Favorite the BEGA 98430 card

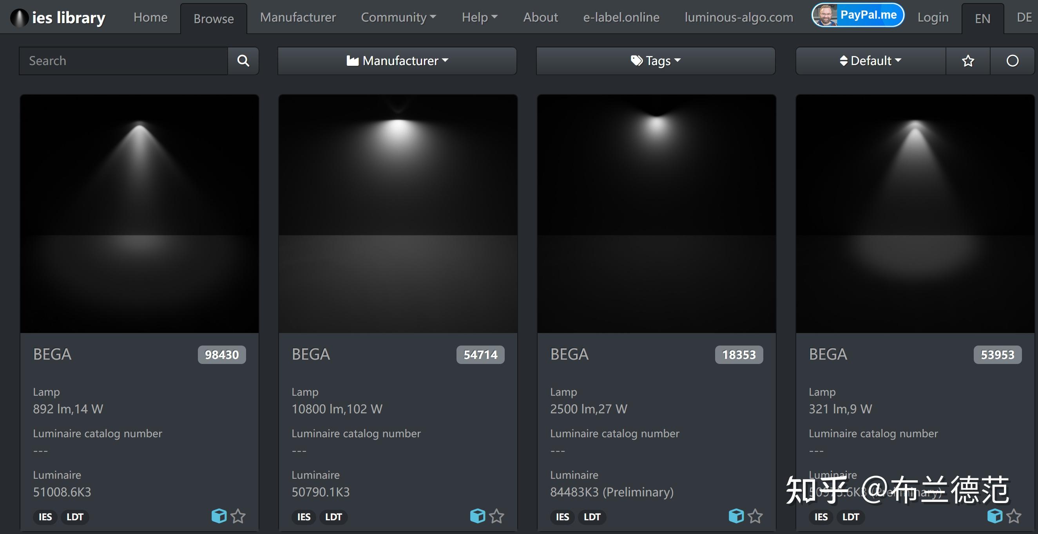238,516
